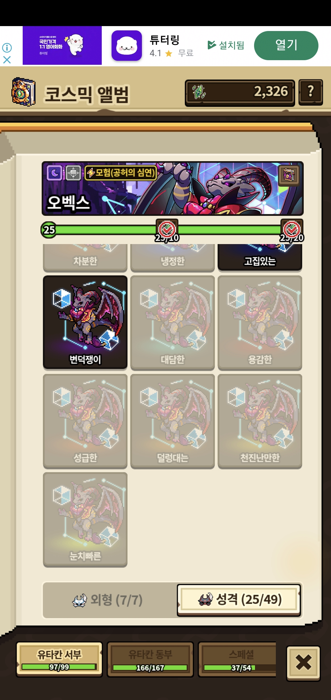The image size is (331, 700).
Task: Tap the 모험(공허의 심연) location label
Action: tap(121, 173)
